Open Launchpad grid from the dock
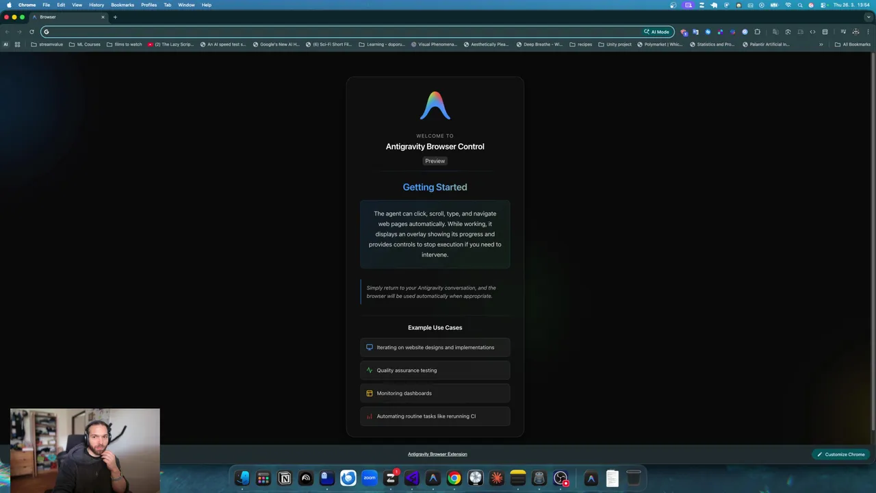 tap(263, 478)
